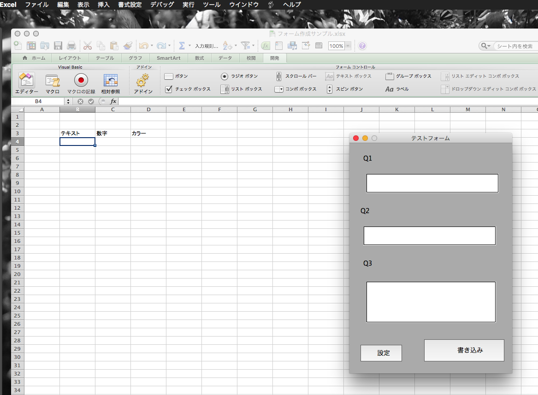Click the scissors cut icon
Image resolution: width=538 pixels, height=395 pixels.
pos(87,46)
